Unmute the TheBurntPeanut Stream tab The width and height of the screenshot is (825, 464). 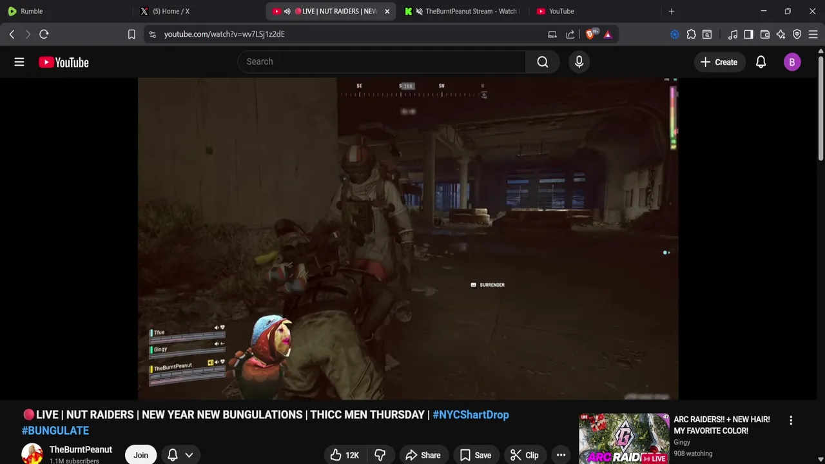420,11
